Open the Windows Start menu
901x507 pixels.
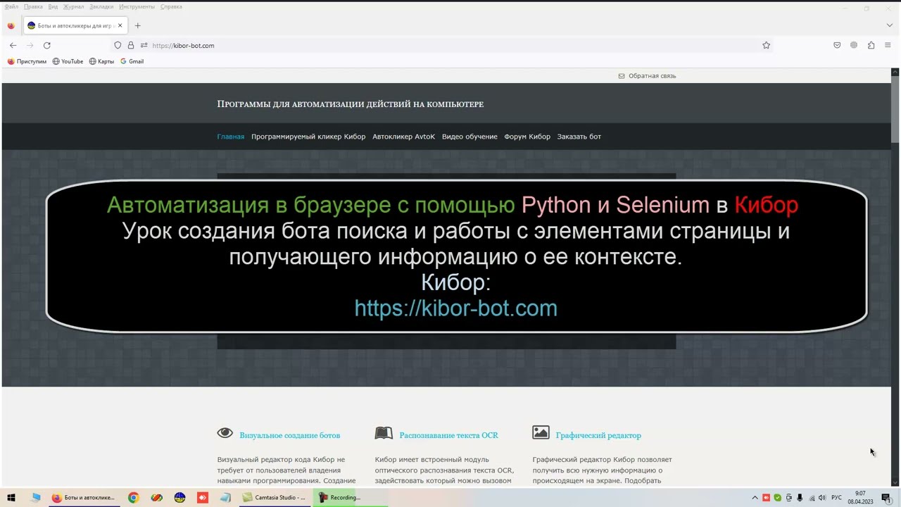click(x=11, y=497)
